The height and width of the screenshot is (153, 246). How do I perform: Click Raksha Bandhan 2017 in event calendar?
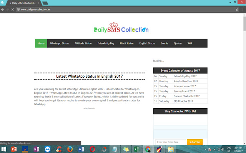186,81
